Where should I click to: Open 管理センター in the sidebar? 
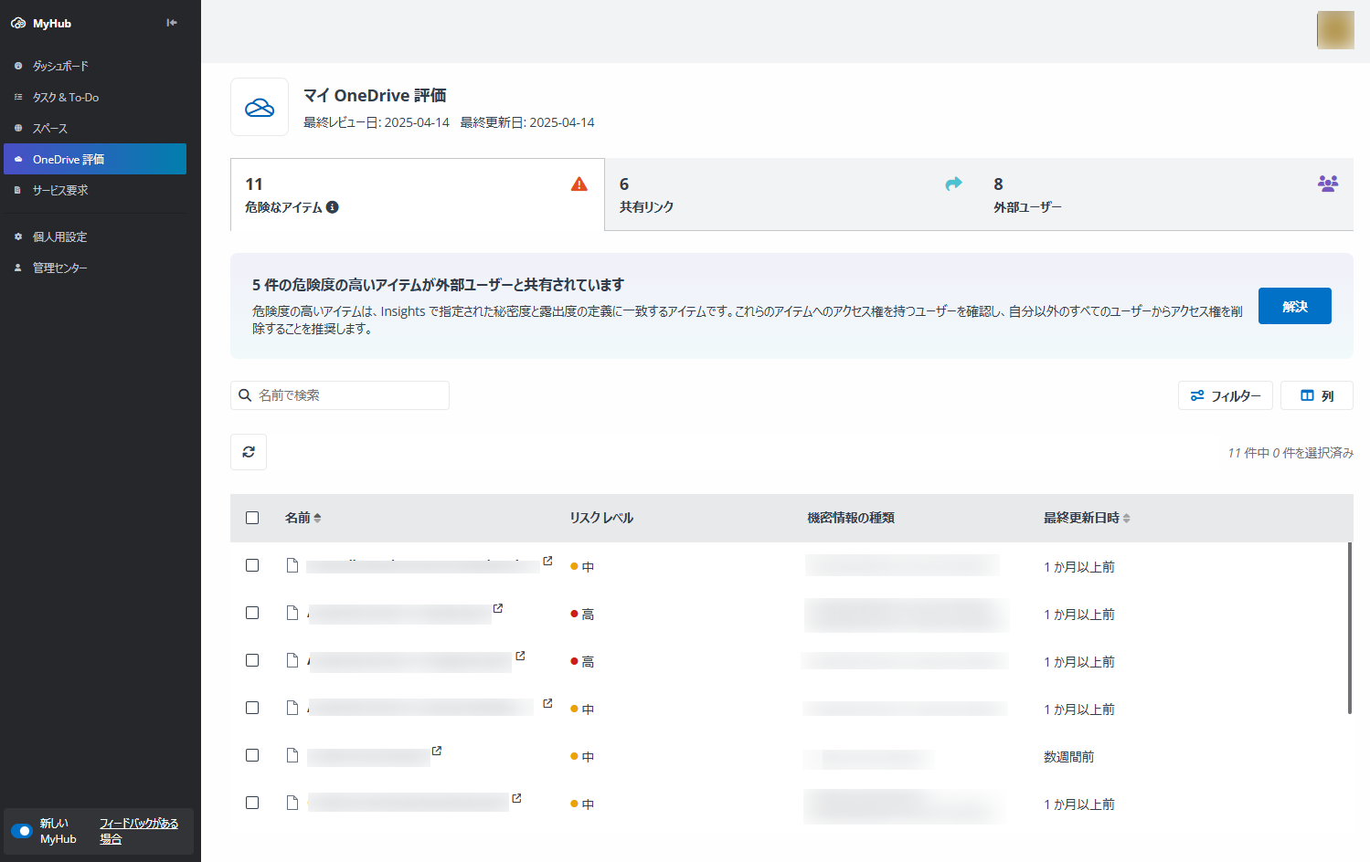tap(95, 268)
